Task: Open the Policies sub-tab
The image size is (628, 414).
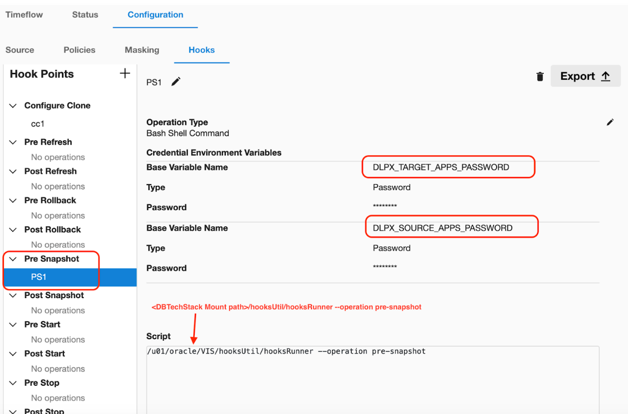Action: pos(79,50)
